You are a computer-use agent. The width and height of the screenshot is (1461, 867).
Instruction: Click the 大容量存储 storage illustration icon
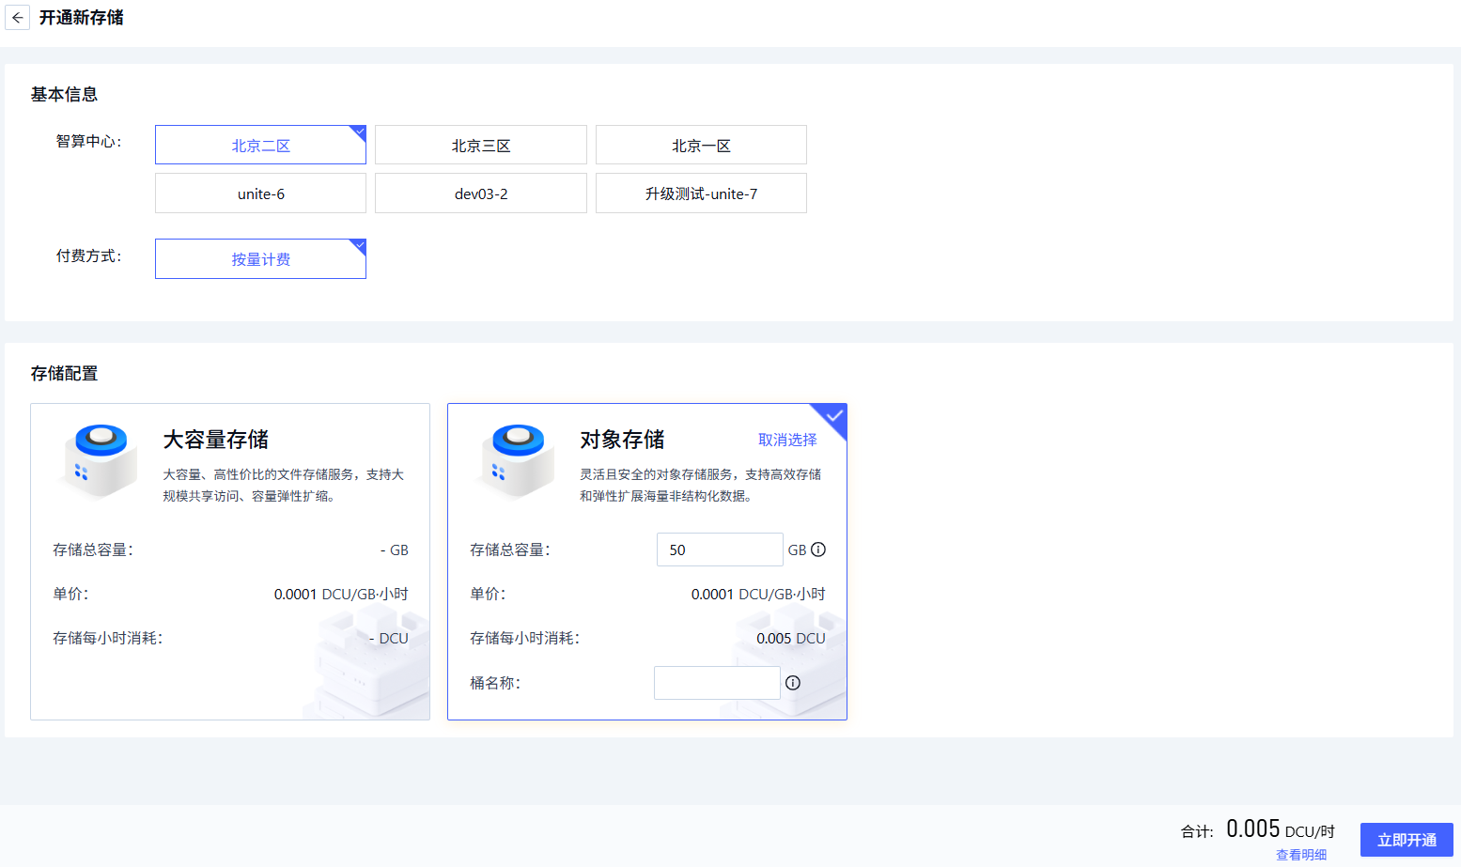[x=101, y=460]
